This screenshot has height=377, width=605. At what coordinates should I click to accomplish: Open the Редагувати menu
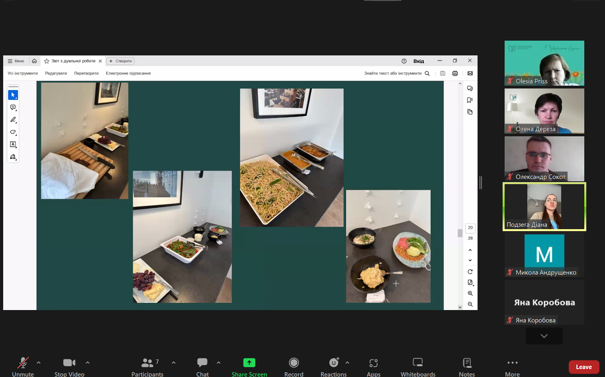pos(56,73)
